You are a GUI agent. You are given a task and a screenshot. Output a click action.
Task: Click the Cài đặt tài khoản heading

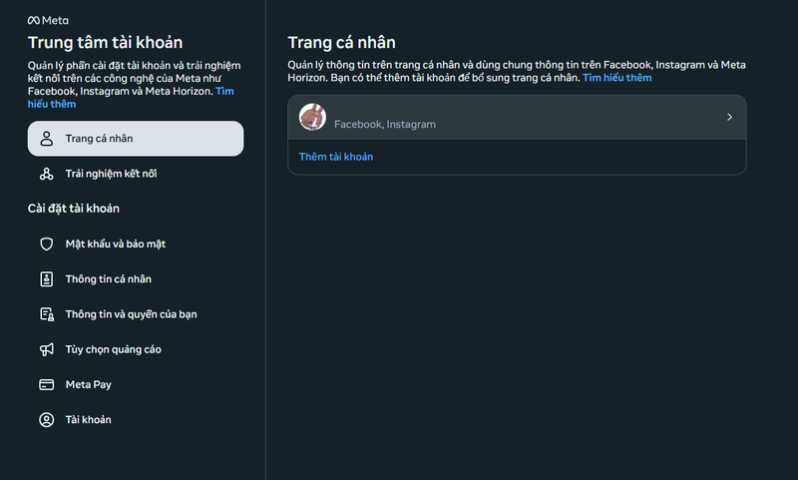click(x=73, y=209)
